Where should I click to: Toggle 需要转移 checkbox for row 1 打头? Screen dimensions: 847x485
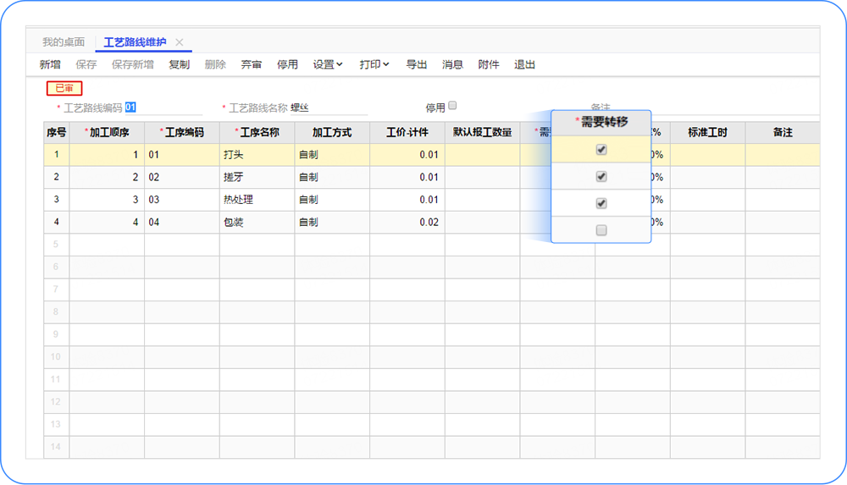click(601, 150)
